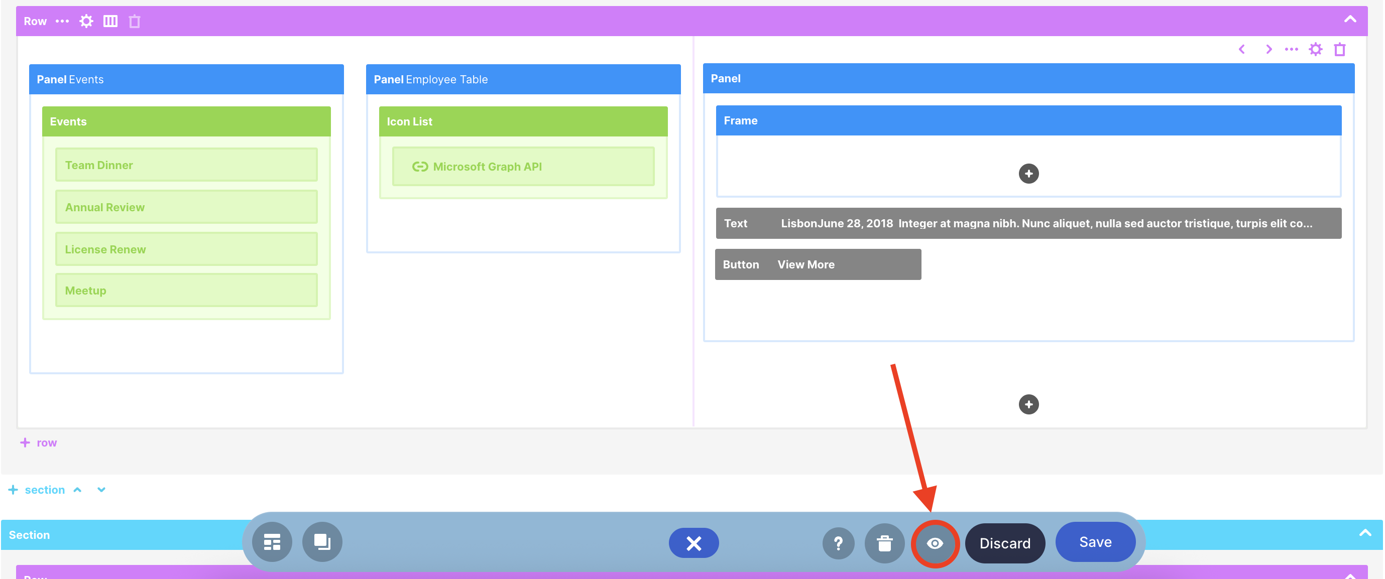The image size is (1385, 579).
Task: Close the toolbar with the blue X button
Action: (694, 543)
